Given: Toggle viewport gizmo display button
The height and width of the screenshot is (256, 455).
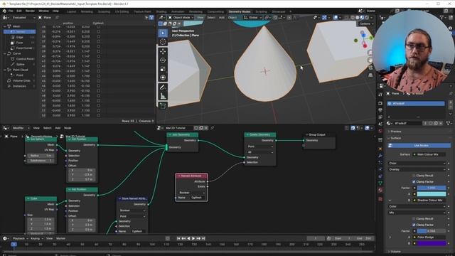Looking at the screenshot, I should point(324,17).
